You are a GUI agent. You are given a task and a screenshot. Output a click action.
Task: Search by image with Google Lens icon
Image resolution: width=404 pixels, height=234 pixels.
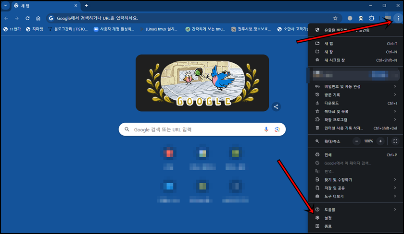click(277, 129)
